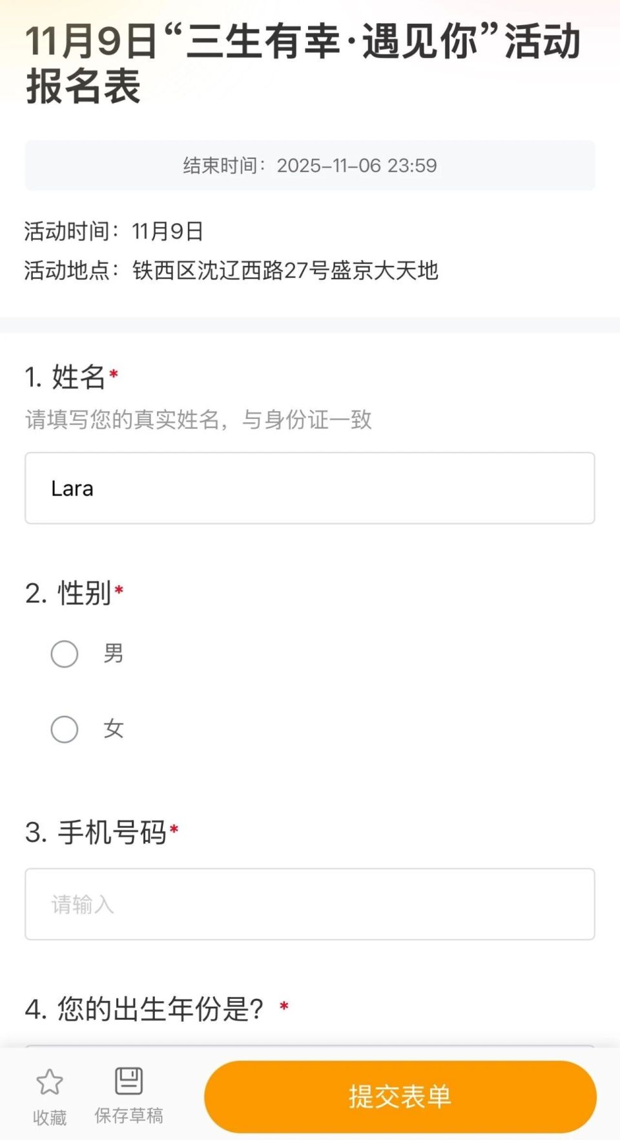Screen dimensions: 620x1140
Task: Click the name field containing Lara
Action: (309, 488)
